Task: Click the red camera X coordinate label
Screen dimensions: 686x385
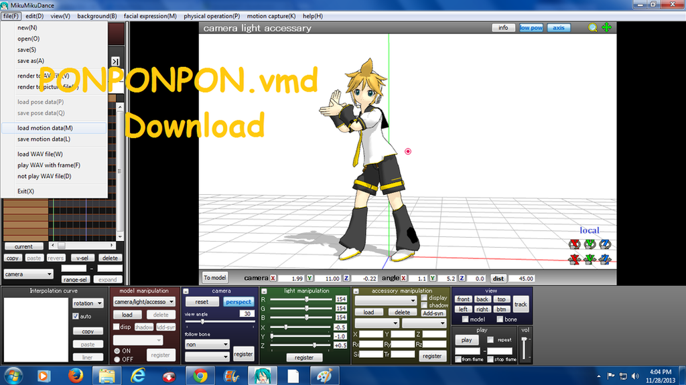Action: tap(273, 279)
